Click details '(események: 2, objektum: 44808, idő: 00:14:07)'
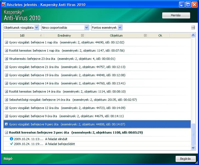 [93, 124]
